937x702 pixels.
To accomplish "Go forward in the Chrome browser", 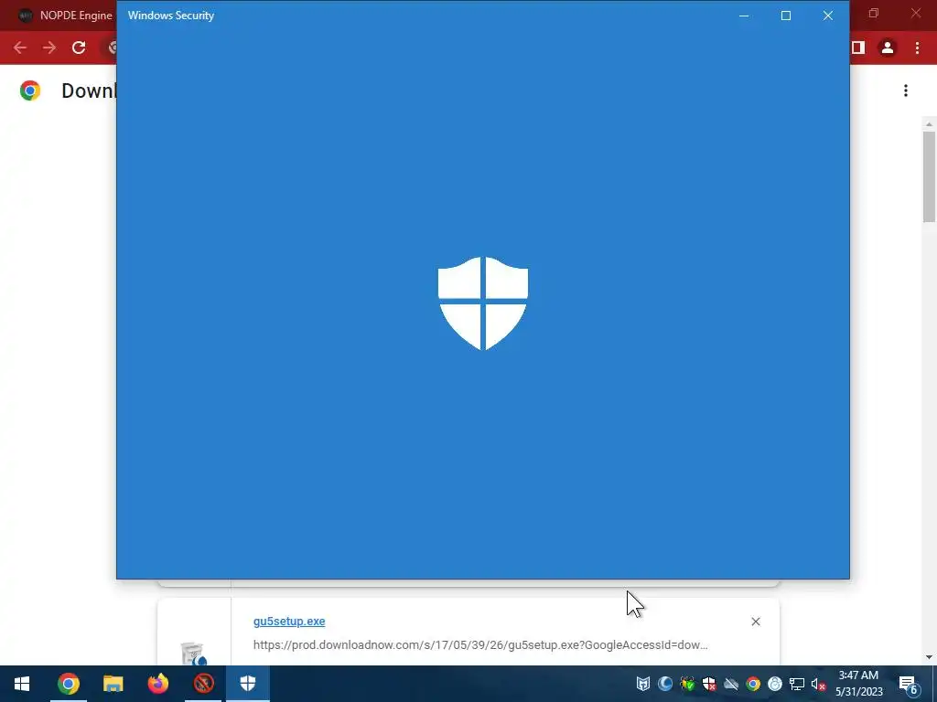I will coord(49,48).
